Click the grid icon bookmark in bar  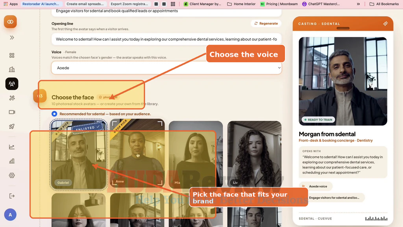tap(173, 4)
